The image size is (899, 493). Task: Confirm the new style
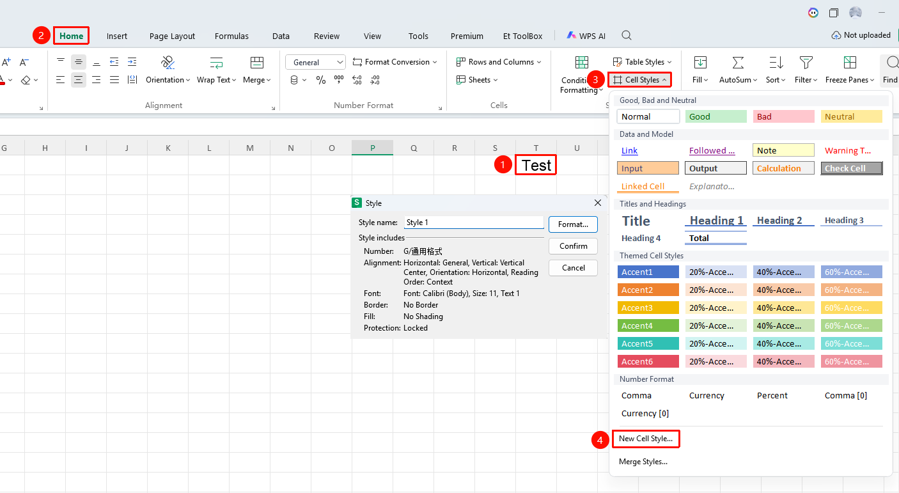(x=573, y=246)
